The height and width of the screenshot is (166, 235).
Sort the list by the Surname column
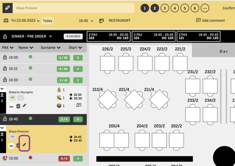(51, 48)
